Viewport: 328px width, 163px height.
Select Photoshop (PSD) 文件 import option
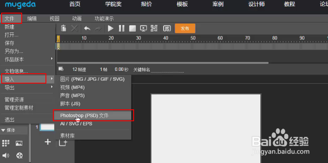[93, 115]
